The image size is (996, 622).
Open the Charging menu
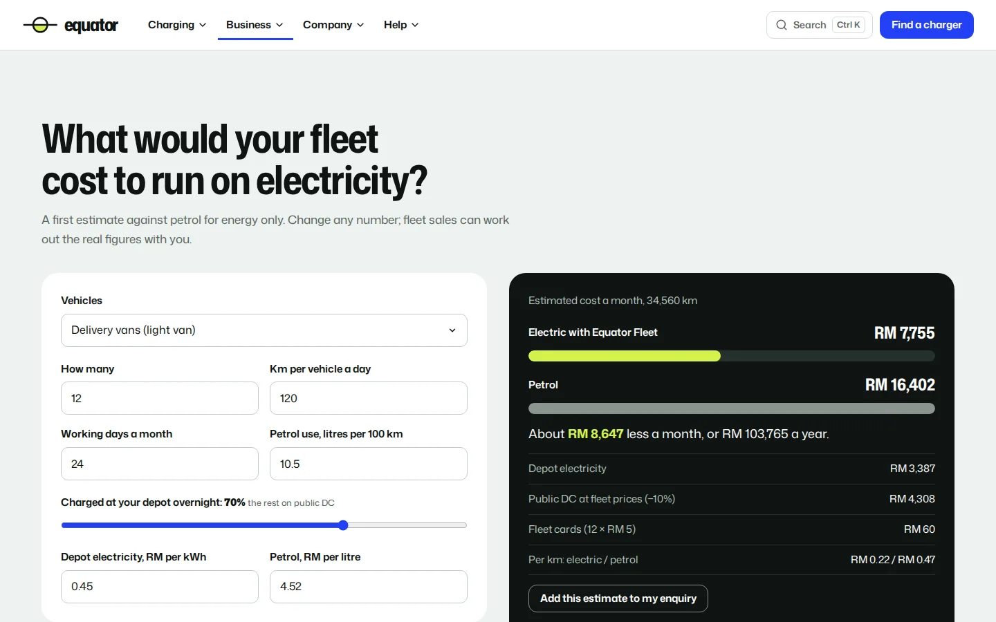pyautogui.click(x=177, y=25)
